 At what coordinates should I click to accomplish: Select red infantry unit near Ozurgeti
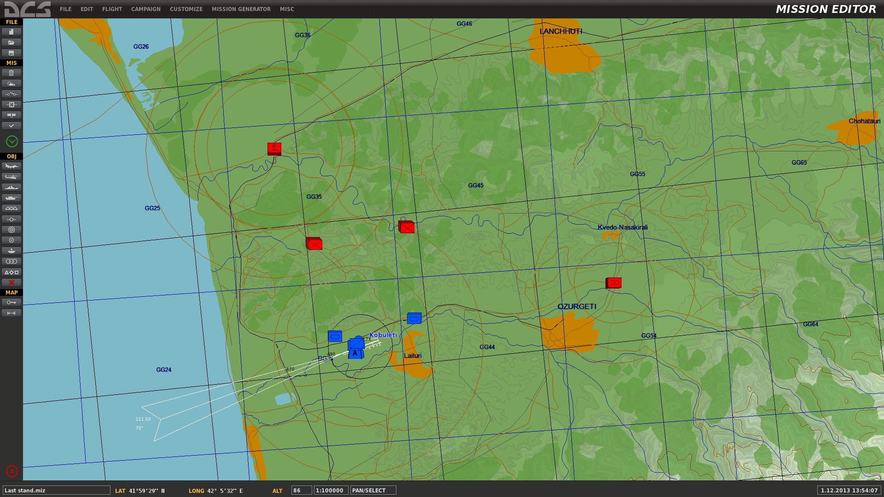[x=614, y=283]
